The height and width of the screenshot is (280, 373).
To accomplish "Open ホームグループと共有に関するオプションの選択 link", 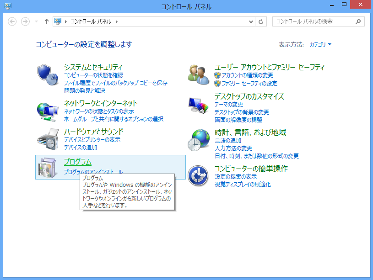I will click(114, 119).
